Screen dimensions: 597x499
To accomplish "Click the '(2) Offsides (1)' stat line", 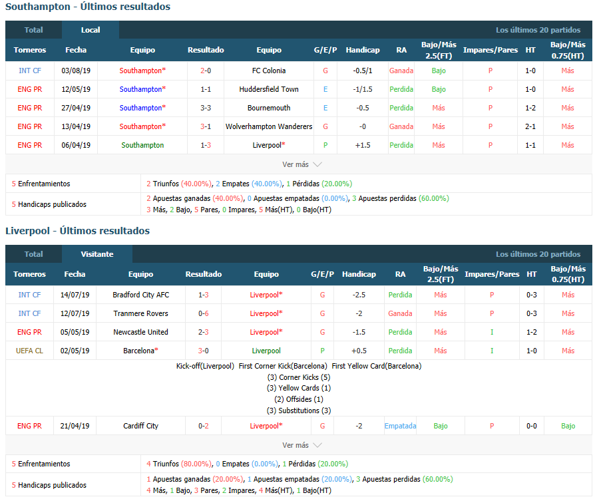I will tap(299, 399).
